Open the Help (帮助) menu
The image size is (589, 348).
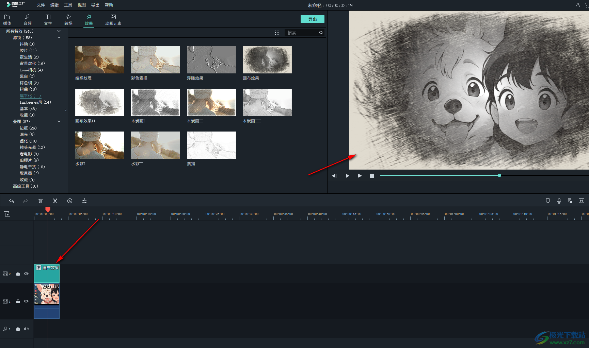109,5
